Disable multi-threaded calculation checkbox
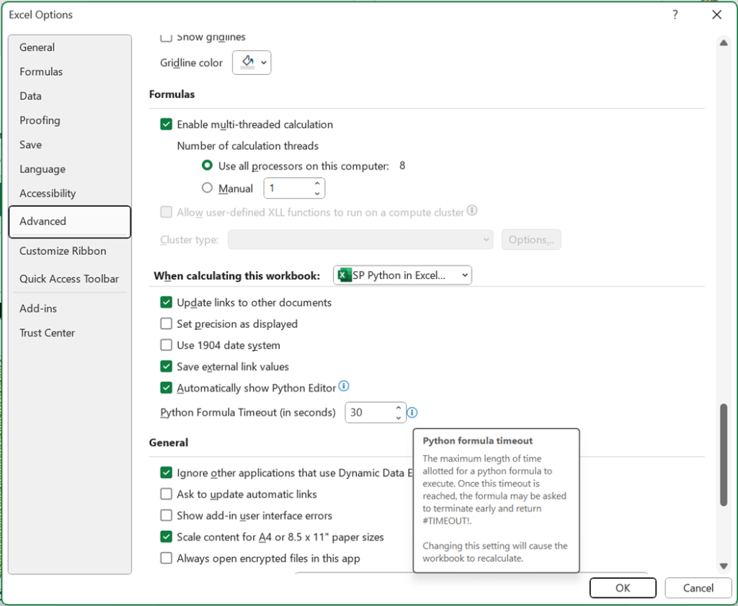Image resolution: width=738 pixels, height=606 pixels. coord(166,125)
